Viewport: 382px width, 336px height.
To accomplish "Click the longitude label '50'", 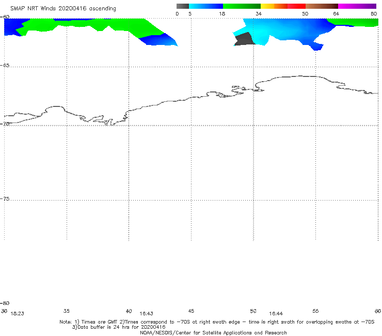I will 253,311.
